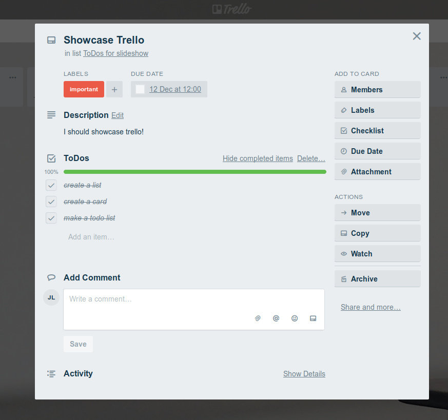Click the 'Showcase Trello' card title

pyautogui.click(x=104, y=40)
